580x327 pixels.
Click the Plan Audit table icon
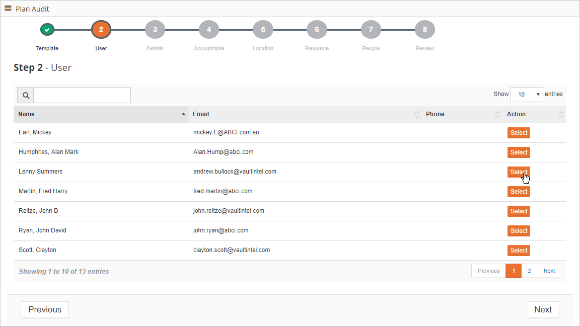[8, 9]
